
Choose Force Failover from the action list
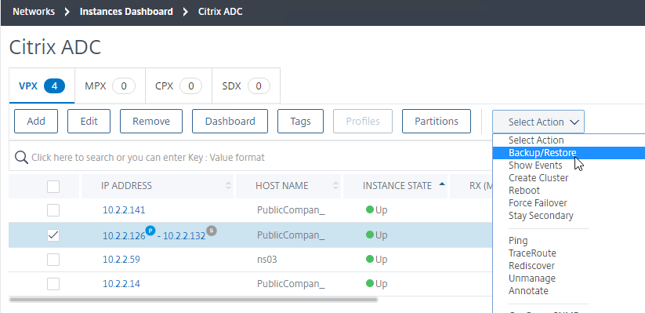(x=538, y=203)
